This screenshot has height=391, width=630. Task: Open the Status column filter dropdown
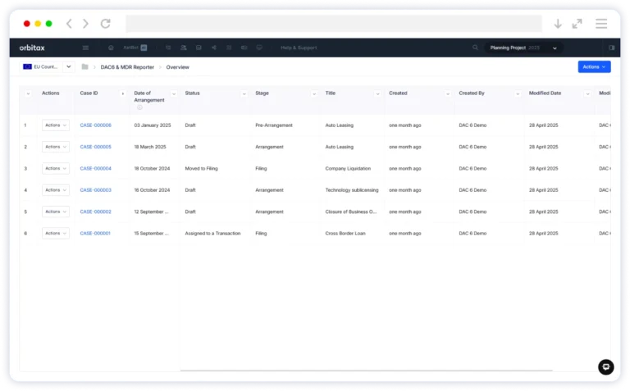pyautogui.click(x=244, y=93)
